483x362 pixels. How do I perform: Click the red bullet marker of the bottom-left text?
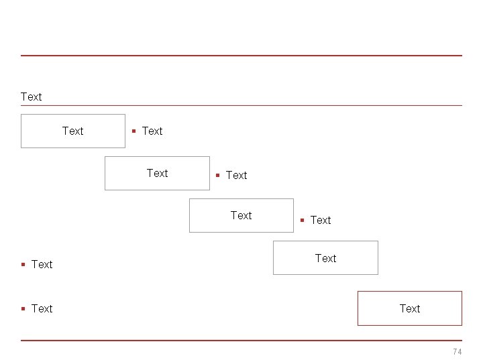coord(23,308)
